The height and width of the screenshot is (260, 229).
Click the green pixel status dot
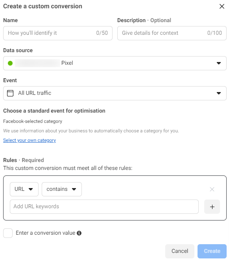point(10,63)
